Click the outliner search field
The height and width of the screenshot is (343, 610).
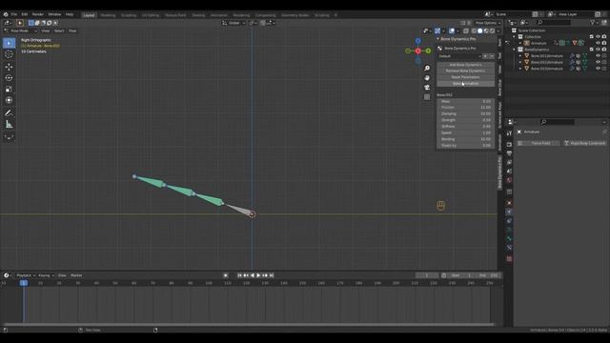click(555, 23)
